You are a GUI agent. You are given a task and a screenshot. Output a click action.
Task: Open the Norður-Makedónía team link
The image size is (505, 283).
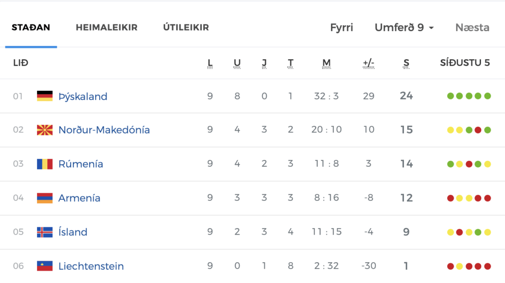[x=104, y=130]
